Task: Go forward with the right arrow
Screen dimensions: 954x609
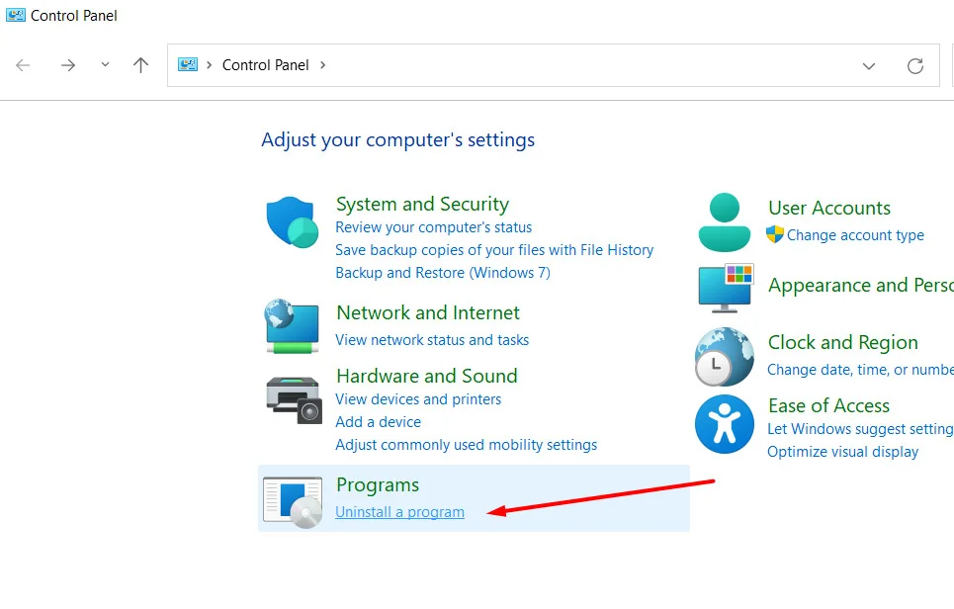Action: 68,65
